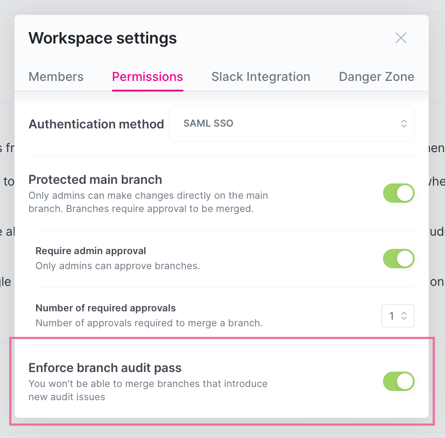Screen dimensions: 445x438
Task: Toggle Enforce branch audit pass off
Action: pyautogui.click(x=398, y=381)
